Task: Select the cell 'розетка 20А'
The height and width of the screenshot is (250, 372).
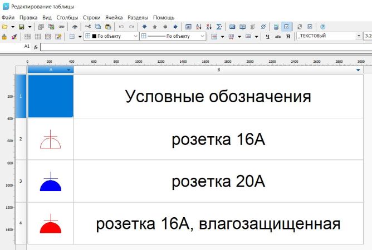Action: click(x=218, y=181)
